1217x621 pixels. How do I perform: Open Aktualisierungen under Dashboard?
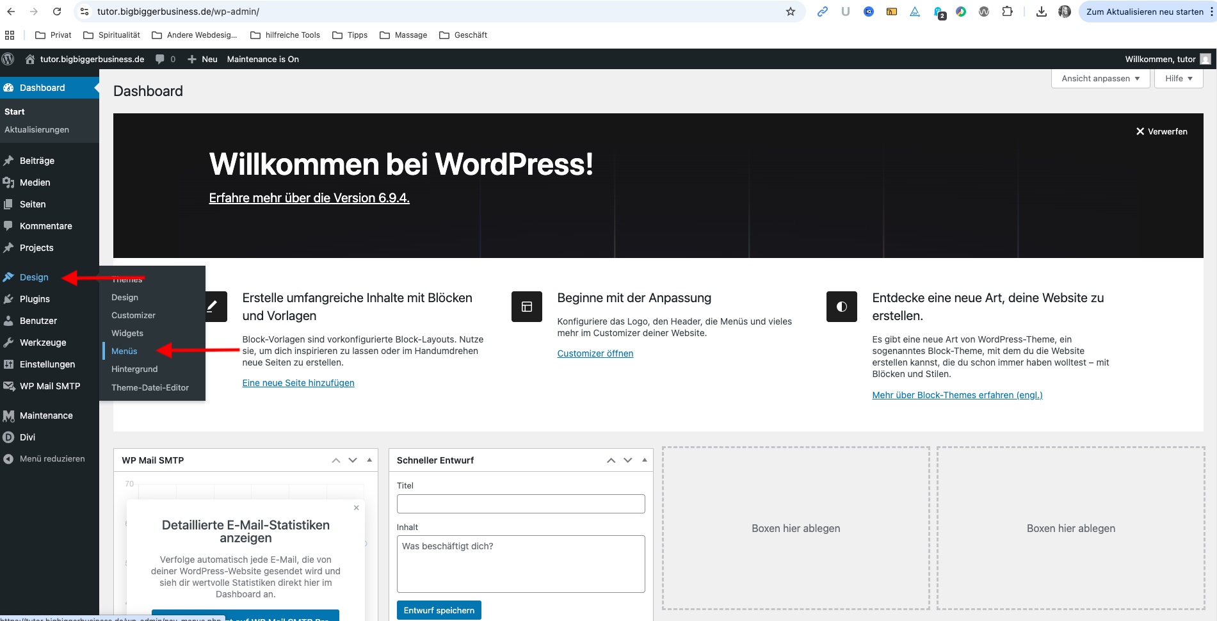coord(36,129)
